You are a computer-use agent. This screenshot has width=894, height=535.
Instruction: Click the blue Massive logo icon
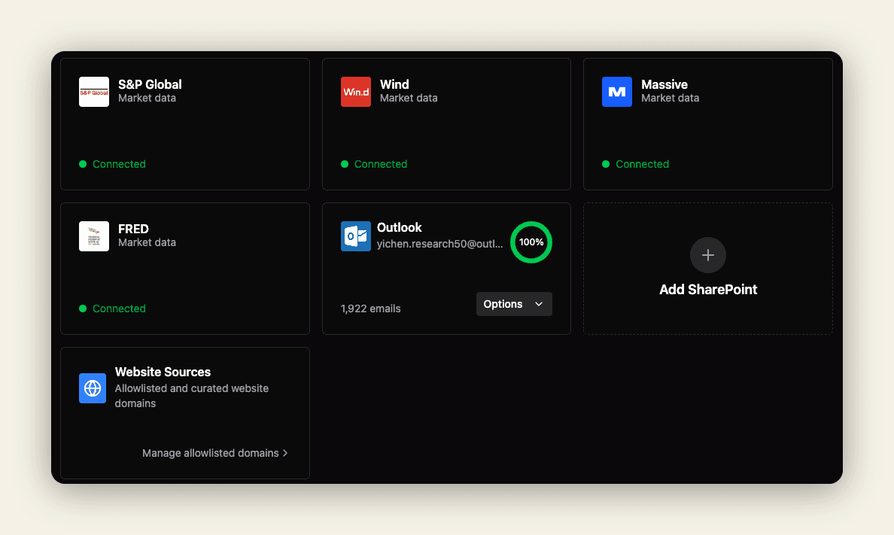pyautogui.click(x=617, y=92)
